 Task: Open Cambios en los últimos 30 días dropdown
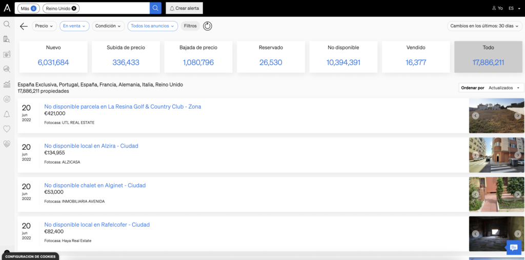pos(485,26)
